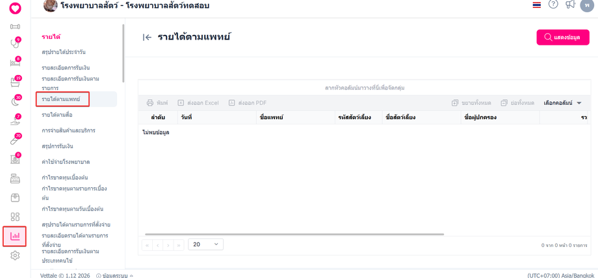Sort by รหัสสัตว์เลี้ยง column header
Screen dimensions: 598x278
pyautogui.click(x=359, y=117)
